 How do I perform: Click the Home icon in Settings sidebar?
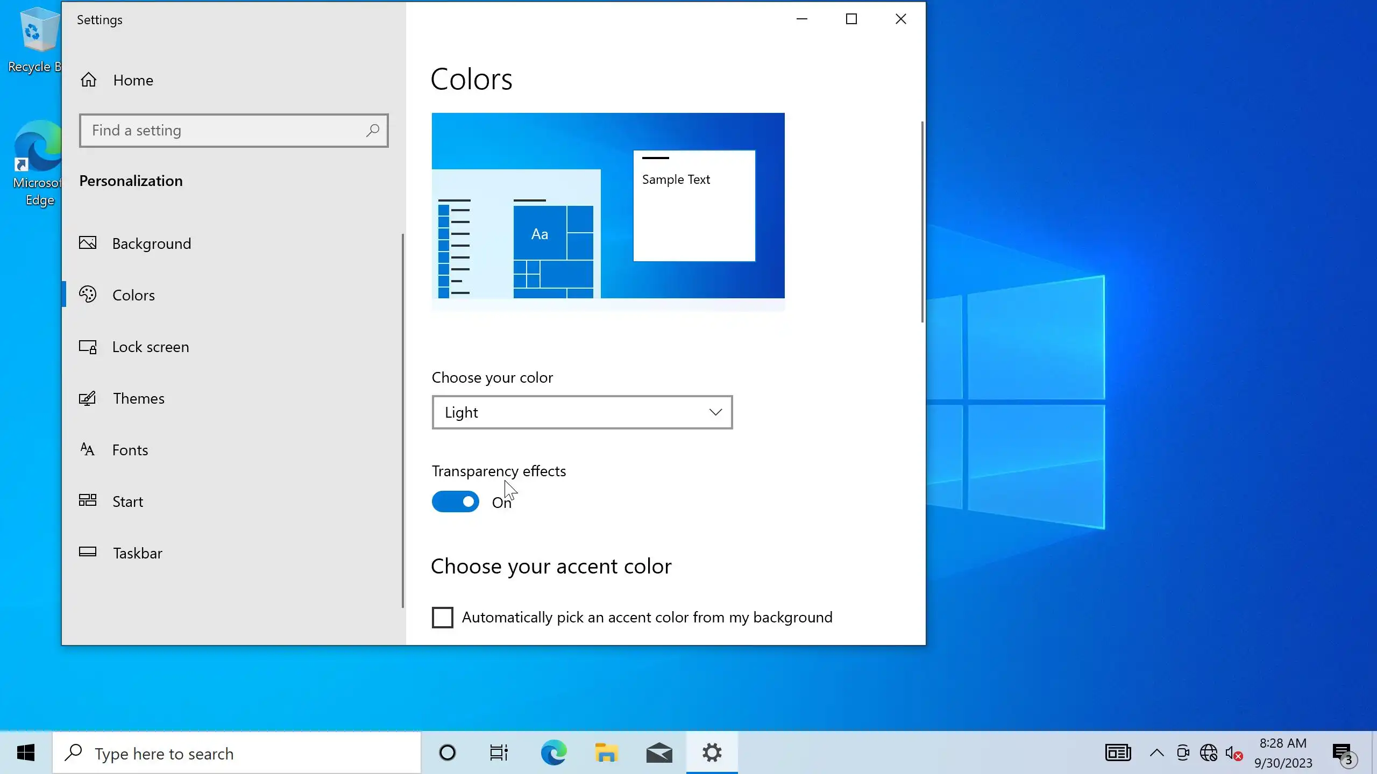89,80
